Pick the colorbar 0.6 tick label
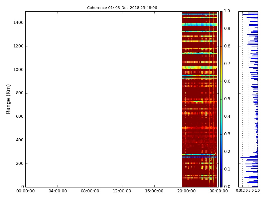The width and height of the screenshot is (266, 199). 227,81
